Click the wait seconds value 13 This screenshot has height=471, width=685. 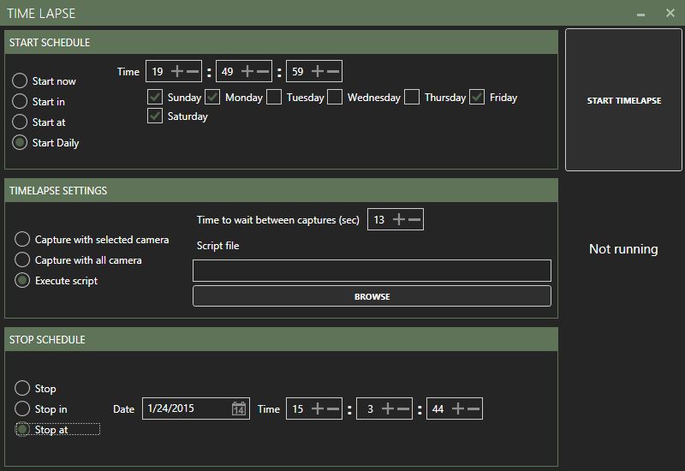(379, 219)
